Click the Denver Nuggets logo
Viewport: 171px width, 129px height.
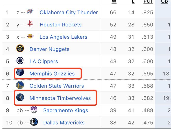(20, 48)
